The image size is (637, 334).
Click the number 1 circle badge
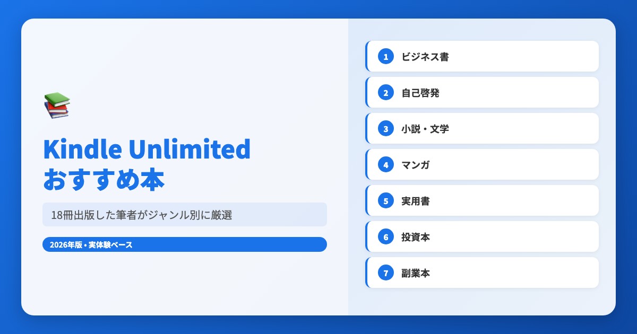[x=386, y=56]
